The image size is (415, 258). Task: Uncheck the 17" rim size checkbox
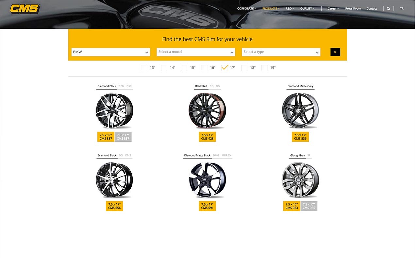click(224, 68)
